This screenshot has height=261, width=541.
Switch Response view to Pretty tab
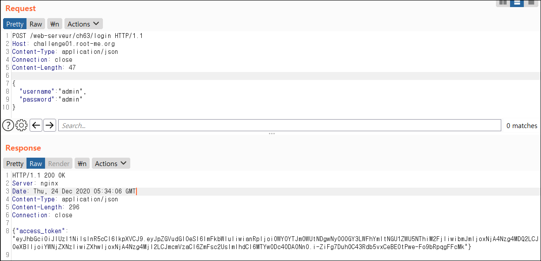(x=15, y=163)
